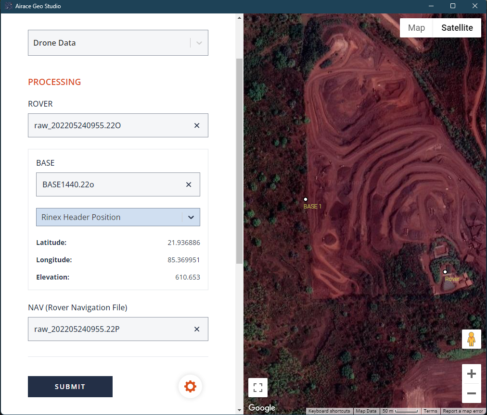Viewport: 487px width, 415px height.
Task: Zoom out of the map
Action: [471, 393]
